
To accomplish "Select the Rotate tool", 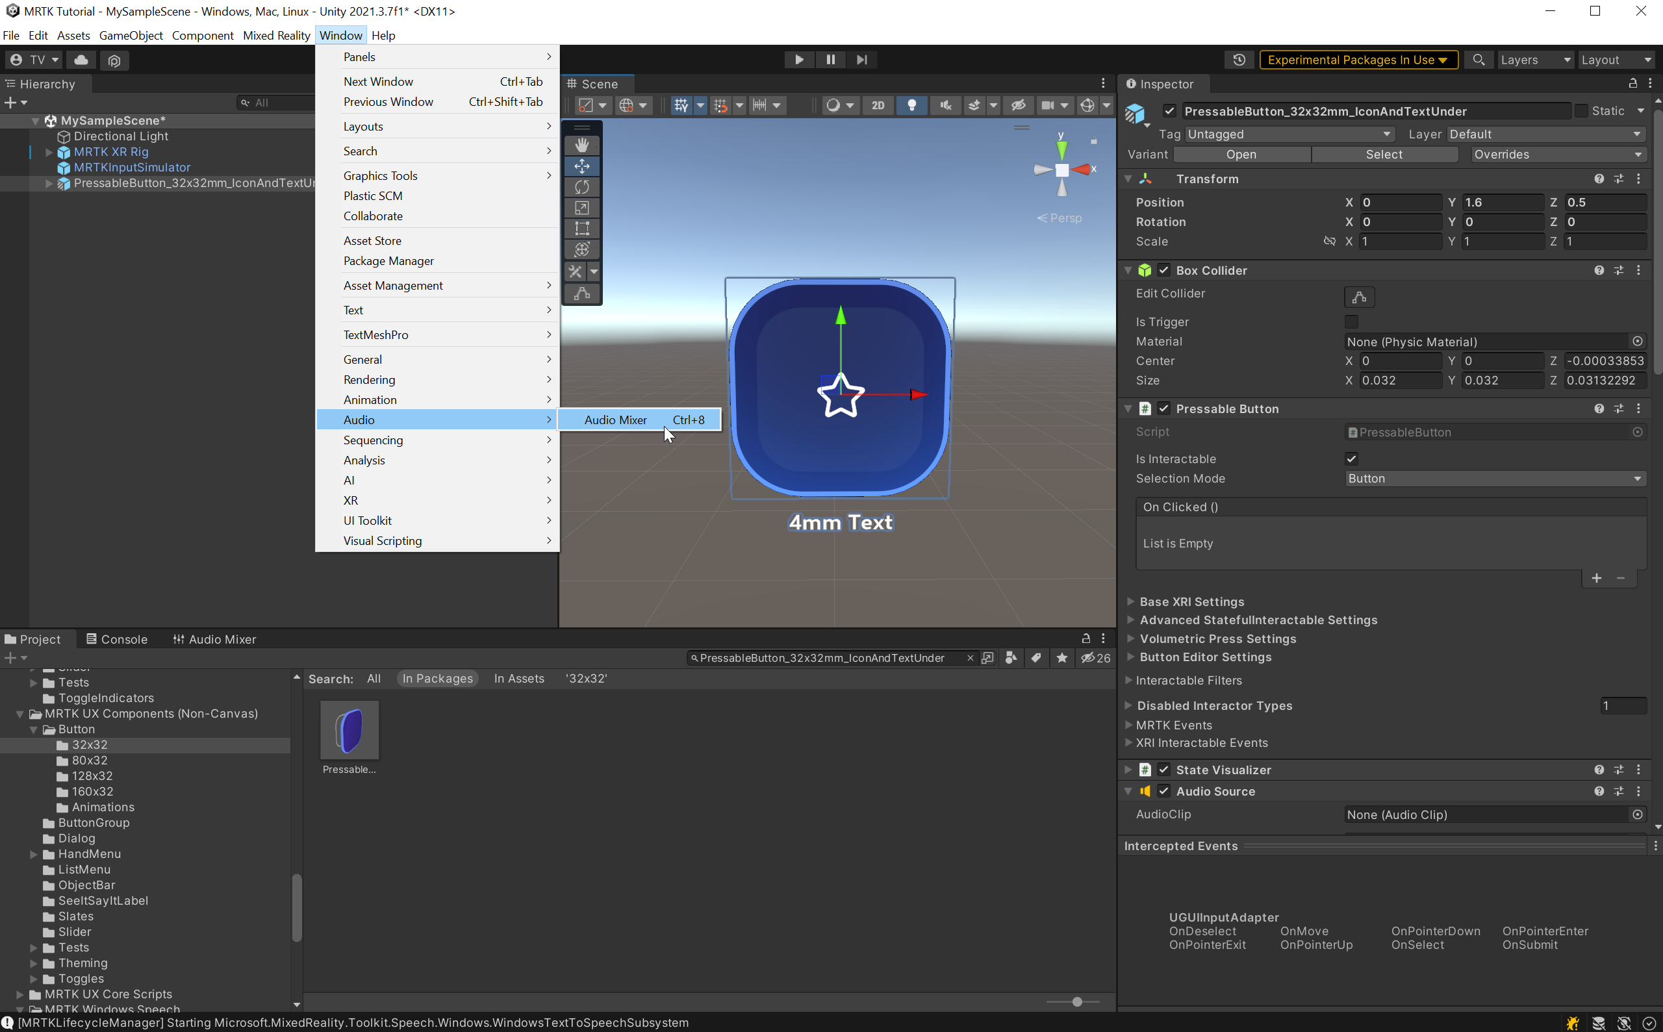I will [x=581, y=186].
